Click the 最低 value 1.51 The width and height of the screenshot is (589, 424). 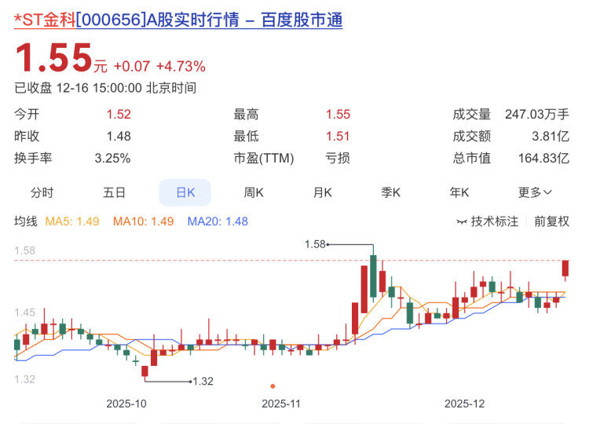click(x=338, y=136)
